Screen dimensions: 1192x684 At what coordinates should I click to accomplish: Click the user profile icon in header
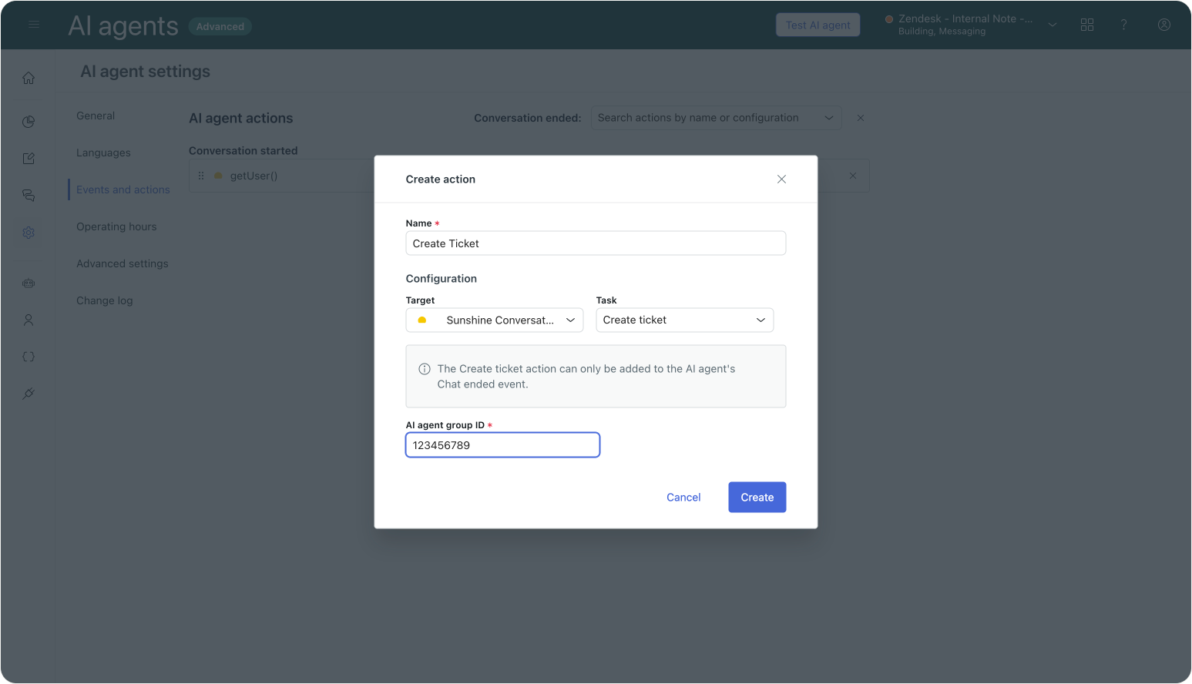click(1164, 25)
